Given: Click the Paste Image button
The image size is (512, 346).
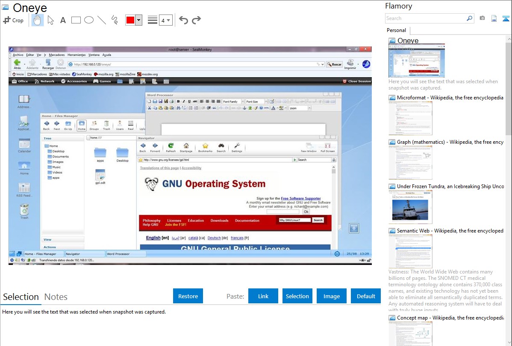Looking at the screenshot, I should click(x=331, y=296).
